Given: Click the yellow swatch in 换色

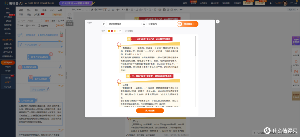Looking at the screenshot, I should tap(109, 31).
